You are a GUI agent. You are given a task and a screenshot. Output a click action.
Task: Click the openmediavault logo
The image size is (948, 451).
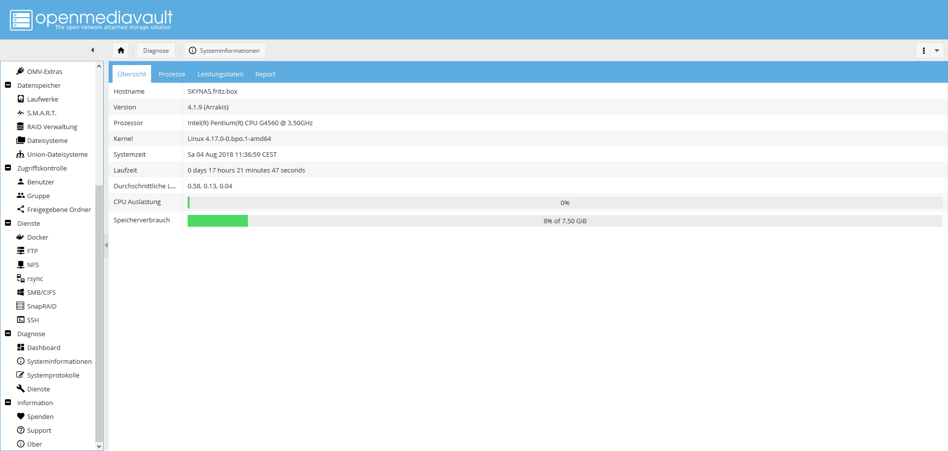pos(91,20)
